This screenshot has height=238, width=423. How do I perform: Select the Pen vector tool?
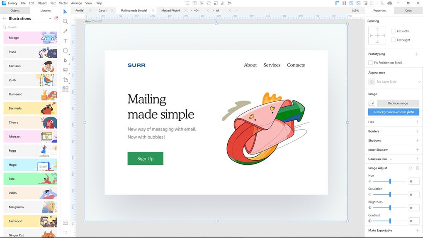pos(65,60)
